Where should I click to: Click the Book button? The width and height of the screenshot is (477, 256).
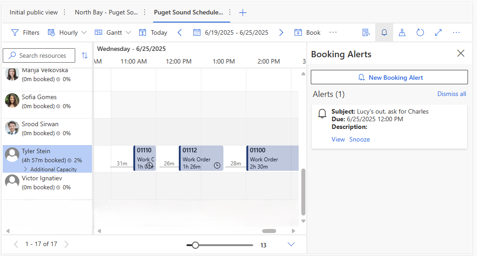(307, 32)
